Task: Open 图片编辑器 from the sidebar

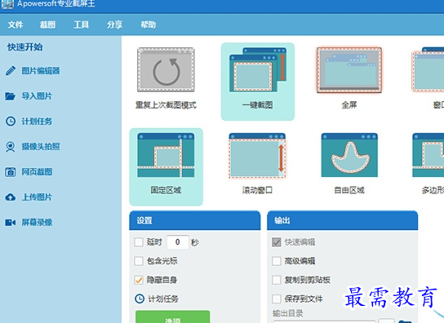Action: click(41, 71)
